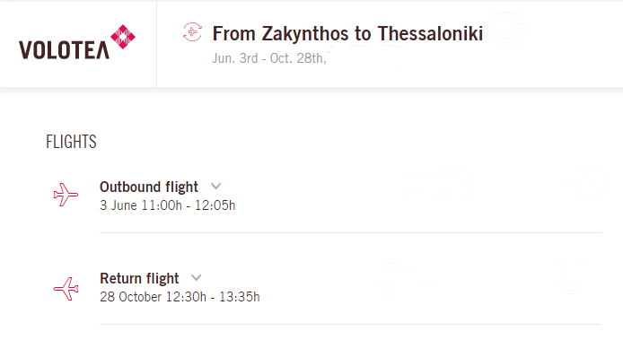This screenshot has width=623, height=340.
Task: Open the Return flight label
Action: (139, 278)
